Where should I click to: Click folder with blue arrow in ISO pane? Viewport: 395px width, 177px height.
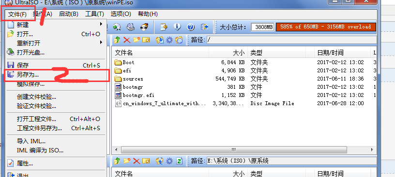tap(159, 40)
